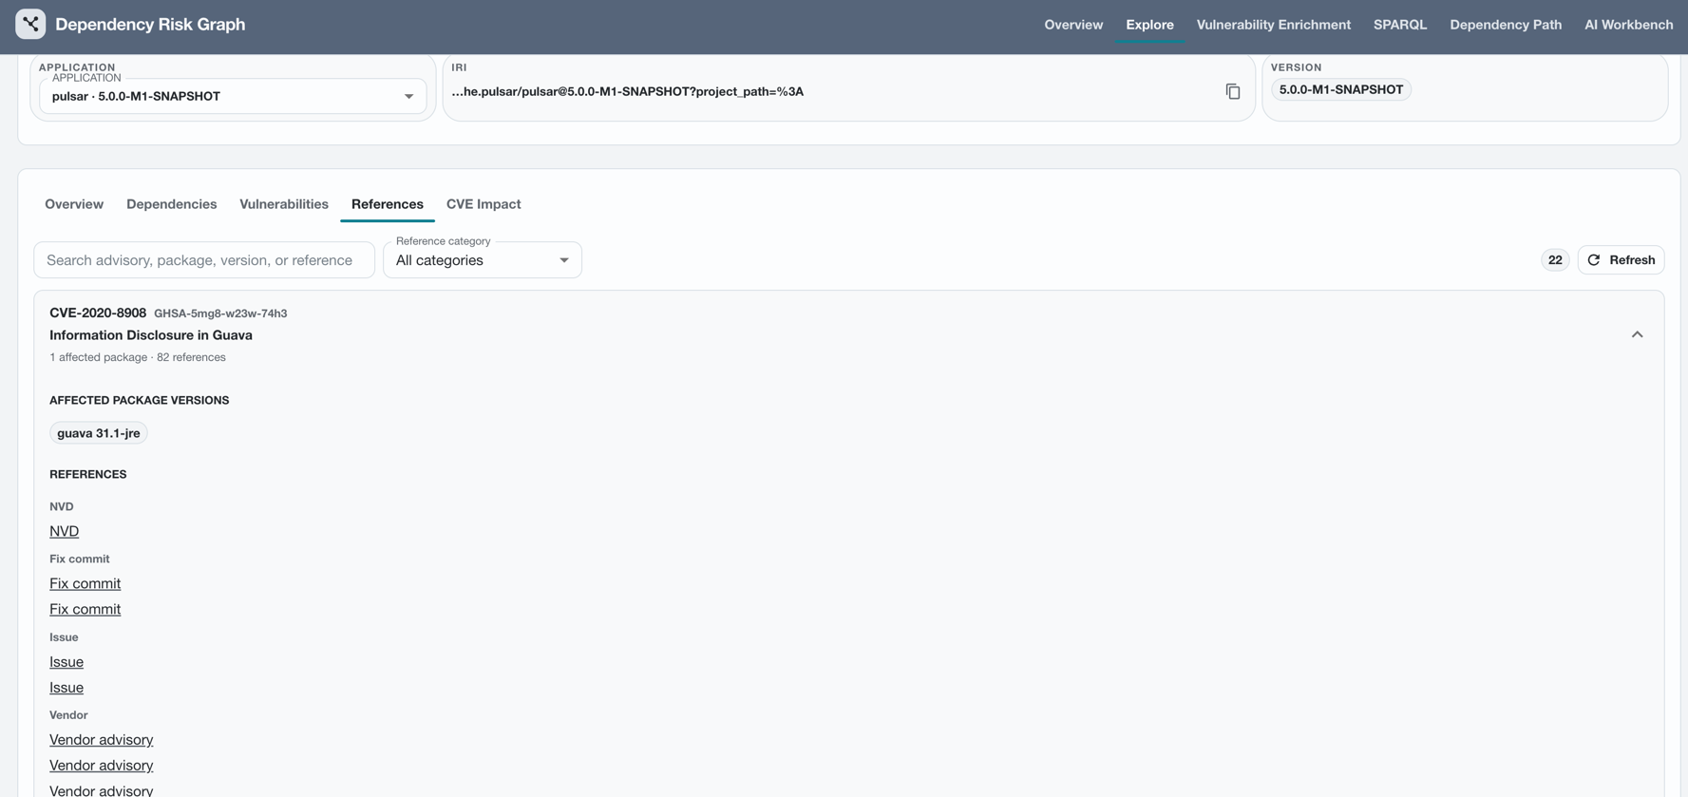Click the Dependency Risk Graph logo icon
Image resolution: width=1688 pixels, height=797 pixels.
point(30,24)
